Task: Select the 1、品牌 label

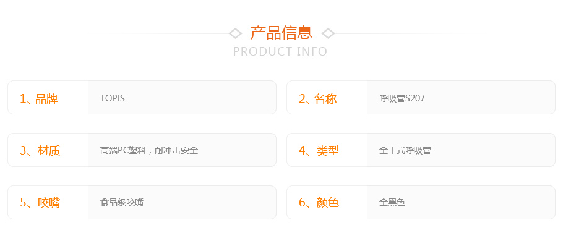Action: [x=39, y=98]
